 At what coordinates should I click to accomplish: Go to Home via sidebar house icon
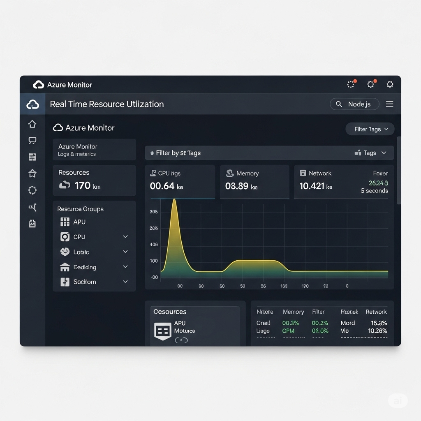pyautogui.click(x=32, y=124)
